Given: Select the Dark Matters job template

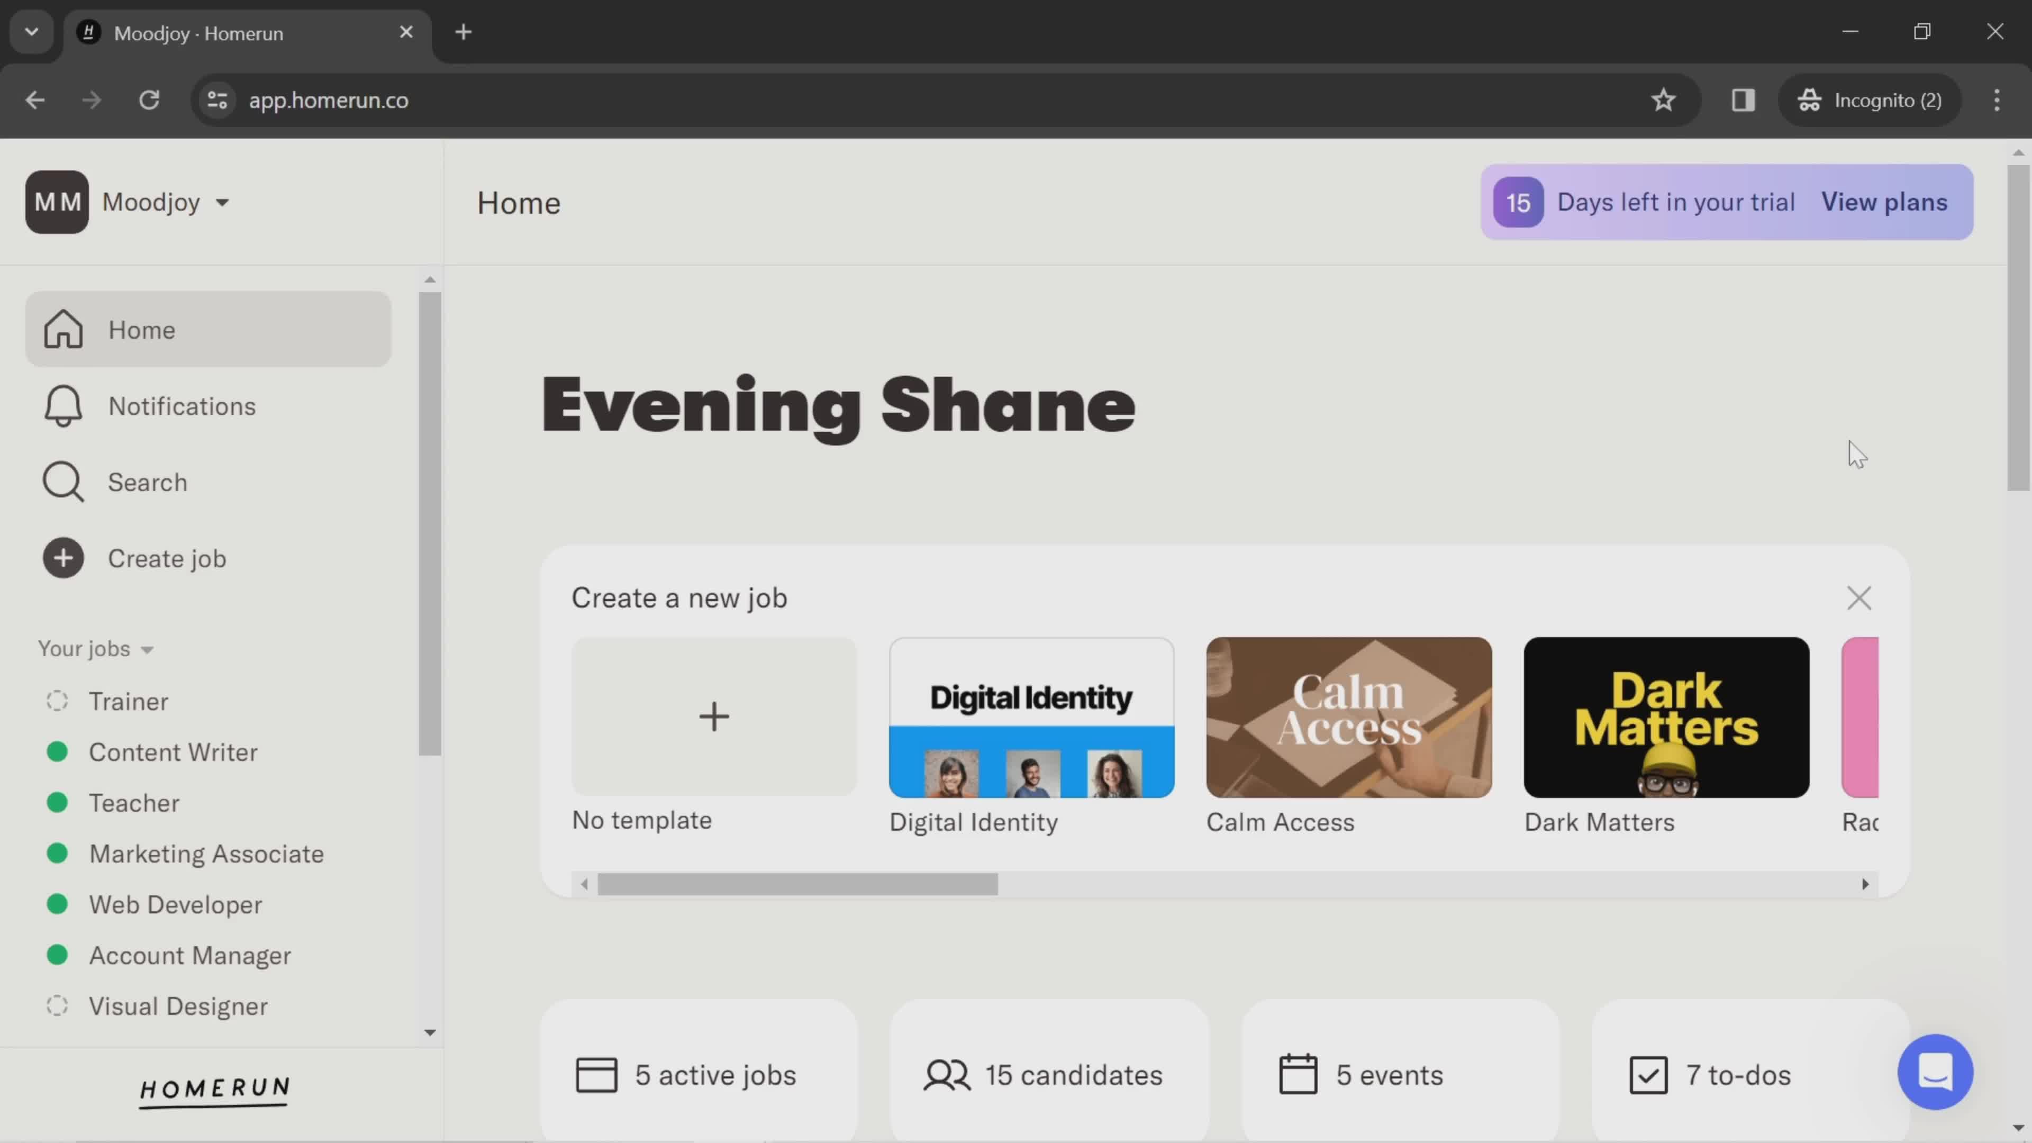Looking at the screenshot, I should [1666, 716].
